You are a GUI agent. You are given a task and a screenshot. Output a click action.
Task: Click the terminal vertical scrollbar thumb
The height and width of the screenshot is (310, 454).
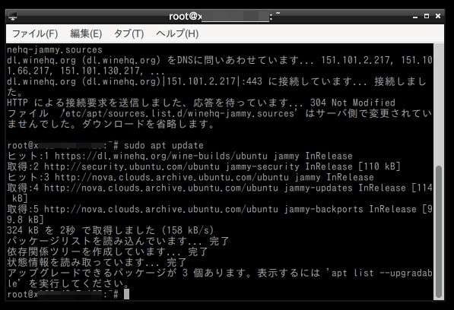(439, 232)
